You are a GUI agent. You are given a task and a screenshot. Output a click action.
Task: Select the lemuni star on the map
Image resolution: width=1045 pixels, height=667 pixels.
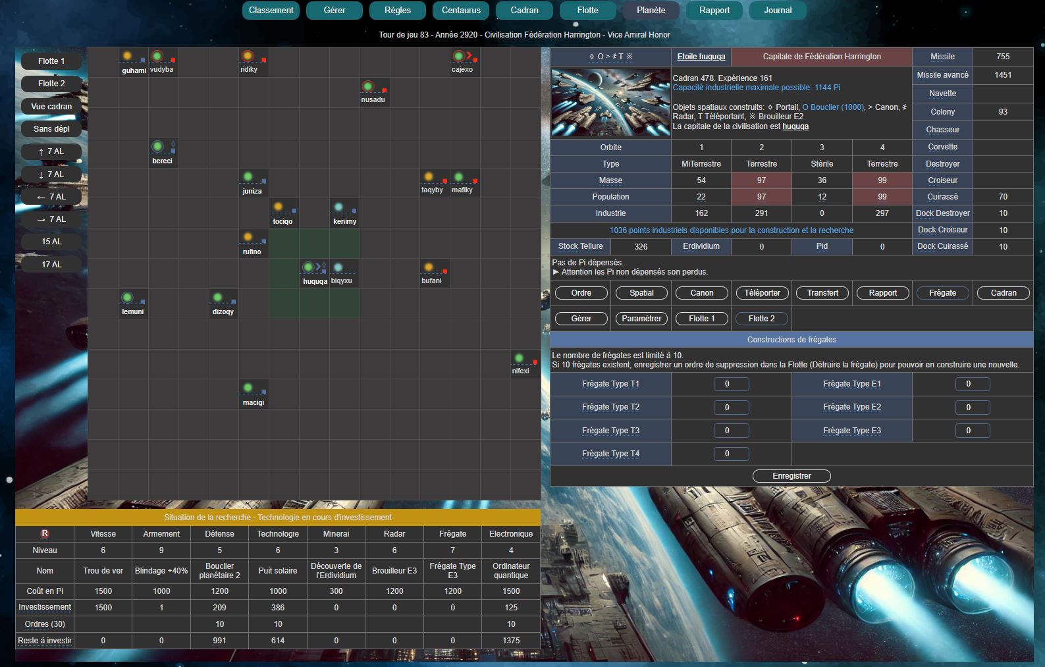coord(128,297)
